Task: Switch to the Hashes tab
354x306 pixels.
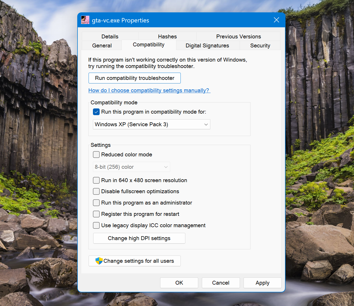Action: [x=167, y=37]
